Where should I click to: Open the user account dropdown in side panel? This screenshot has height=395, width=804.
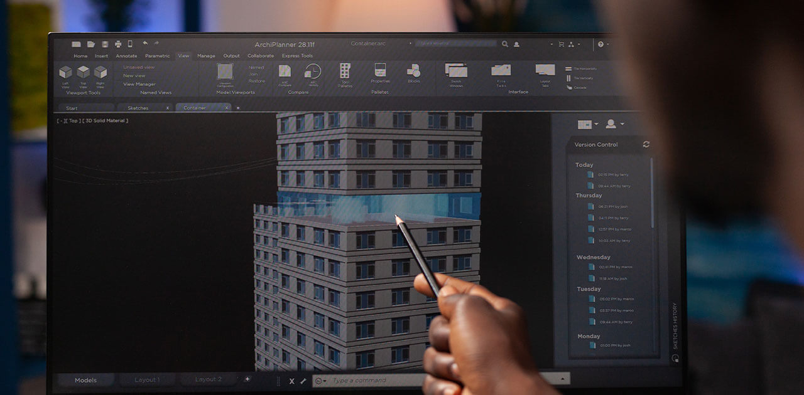[614, 124]
